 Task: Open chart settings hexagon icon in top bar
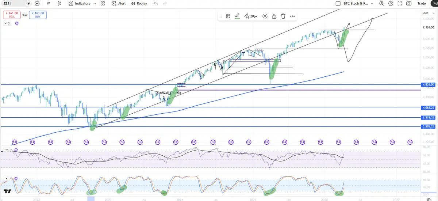point(391,3)
